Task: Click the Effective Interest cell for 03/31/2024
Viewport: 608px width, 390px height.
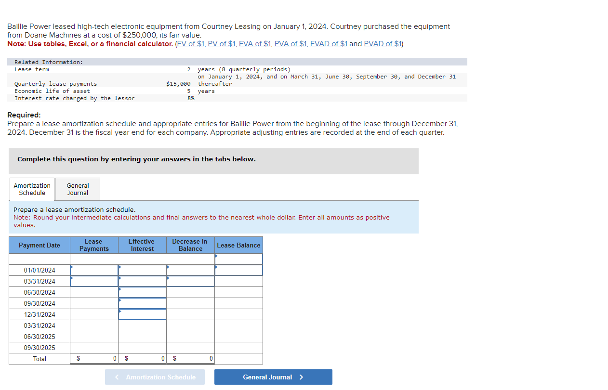Action: [x=142, y=281]
